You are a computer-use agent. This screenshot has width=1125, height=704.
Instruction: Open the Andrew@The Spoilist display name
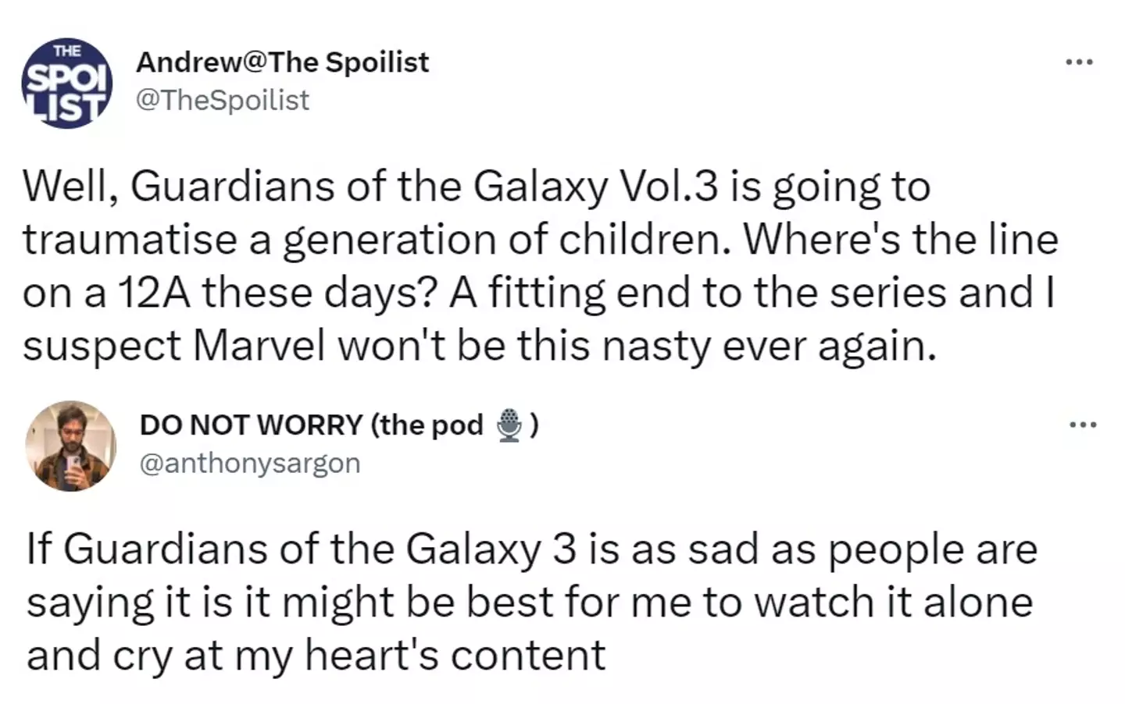[282, 62]
